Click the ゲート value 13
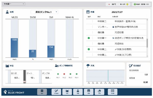This screenshot has width=153, height=98. pos(32,78)
